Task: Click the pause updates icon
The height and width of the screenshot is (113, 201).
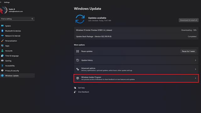Action: pos(78,51)
